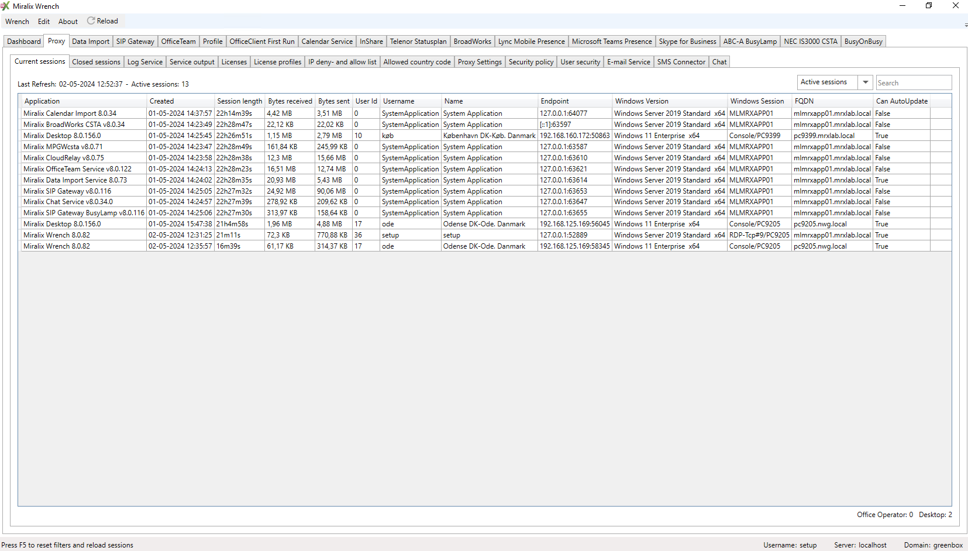Click the Reload toolbar button
The height and width of the screenshot is (551, 968).
click(x=102, y=21)
